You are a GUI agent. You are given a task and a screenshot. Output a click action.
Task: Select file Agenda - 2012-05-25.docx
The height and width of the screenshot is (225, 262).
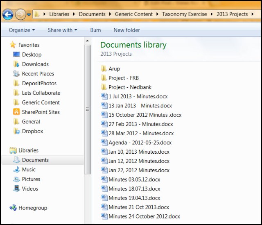pyautogui.click(x=140, y=143)
